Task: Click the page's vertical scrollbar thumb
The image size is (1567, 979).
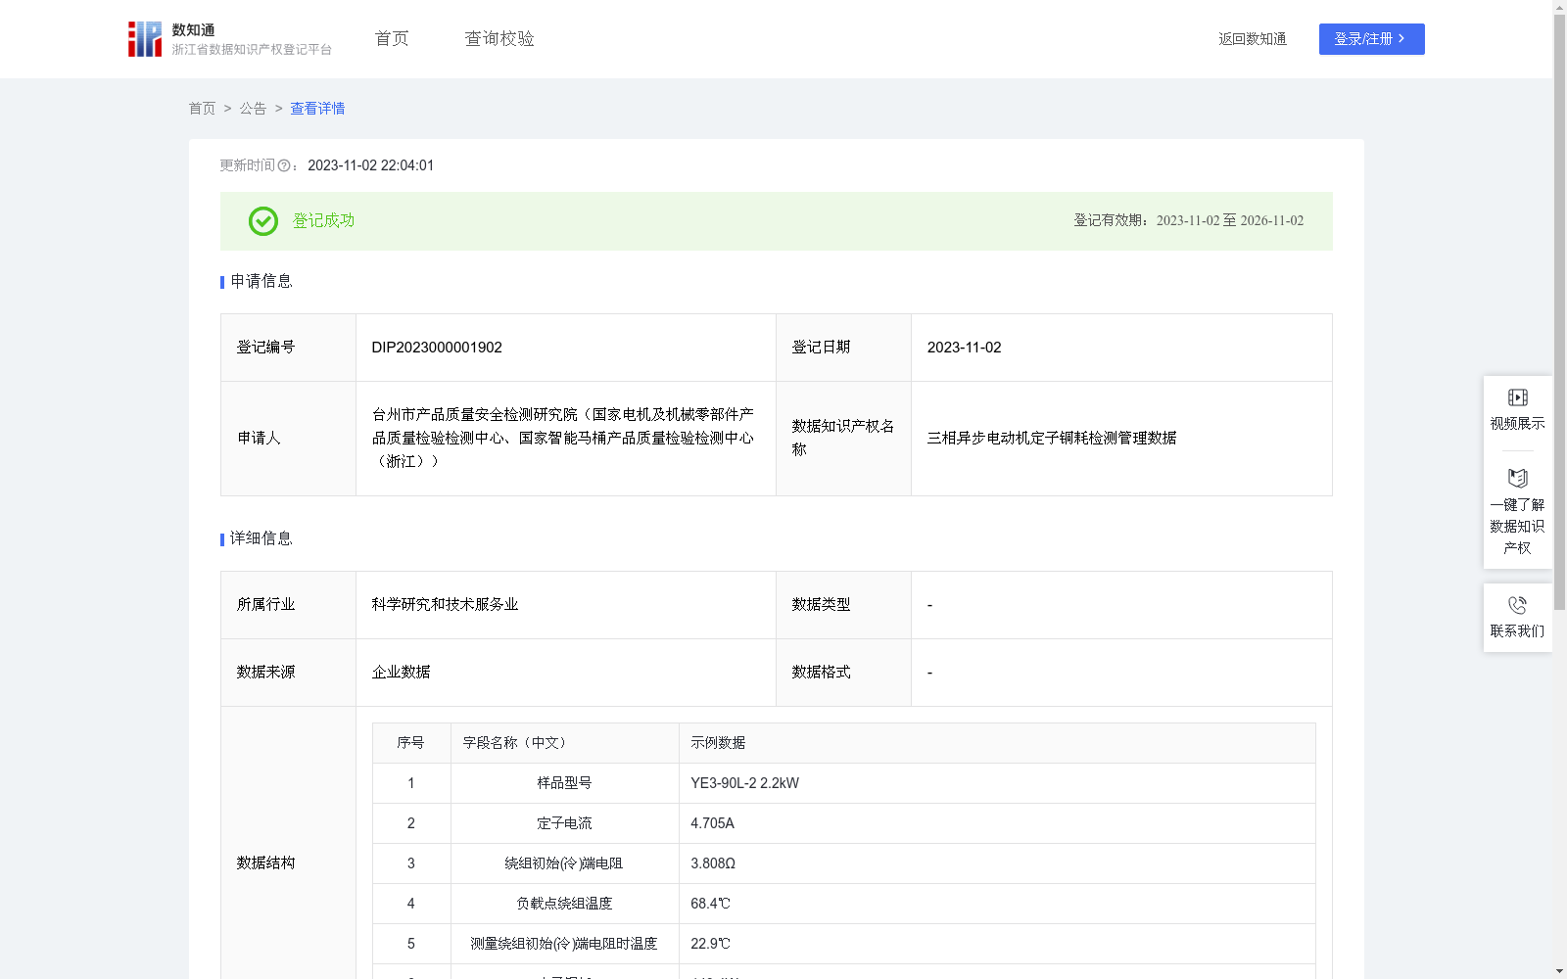Action: [x=1559, y=312]
